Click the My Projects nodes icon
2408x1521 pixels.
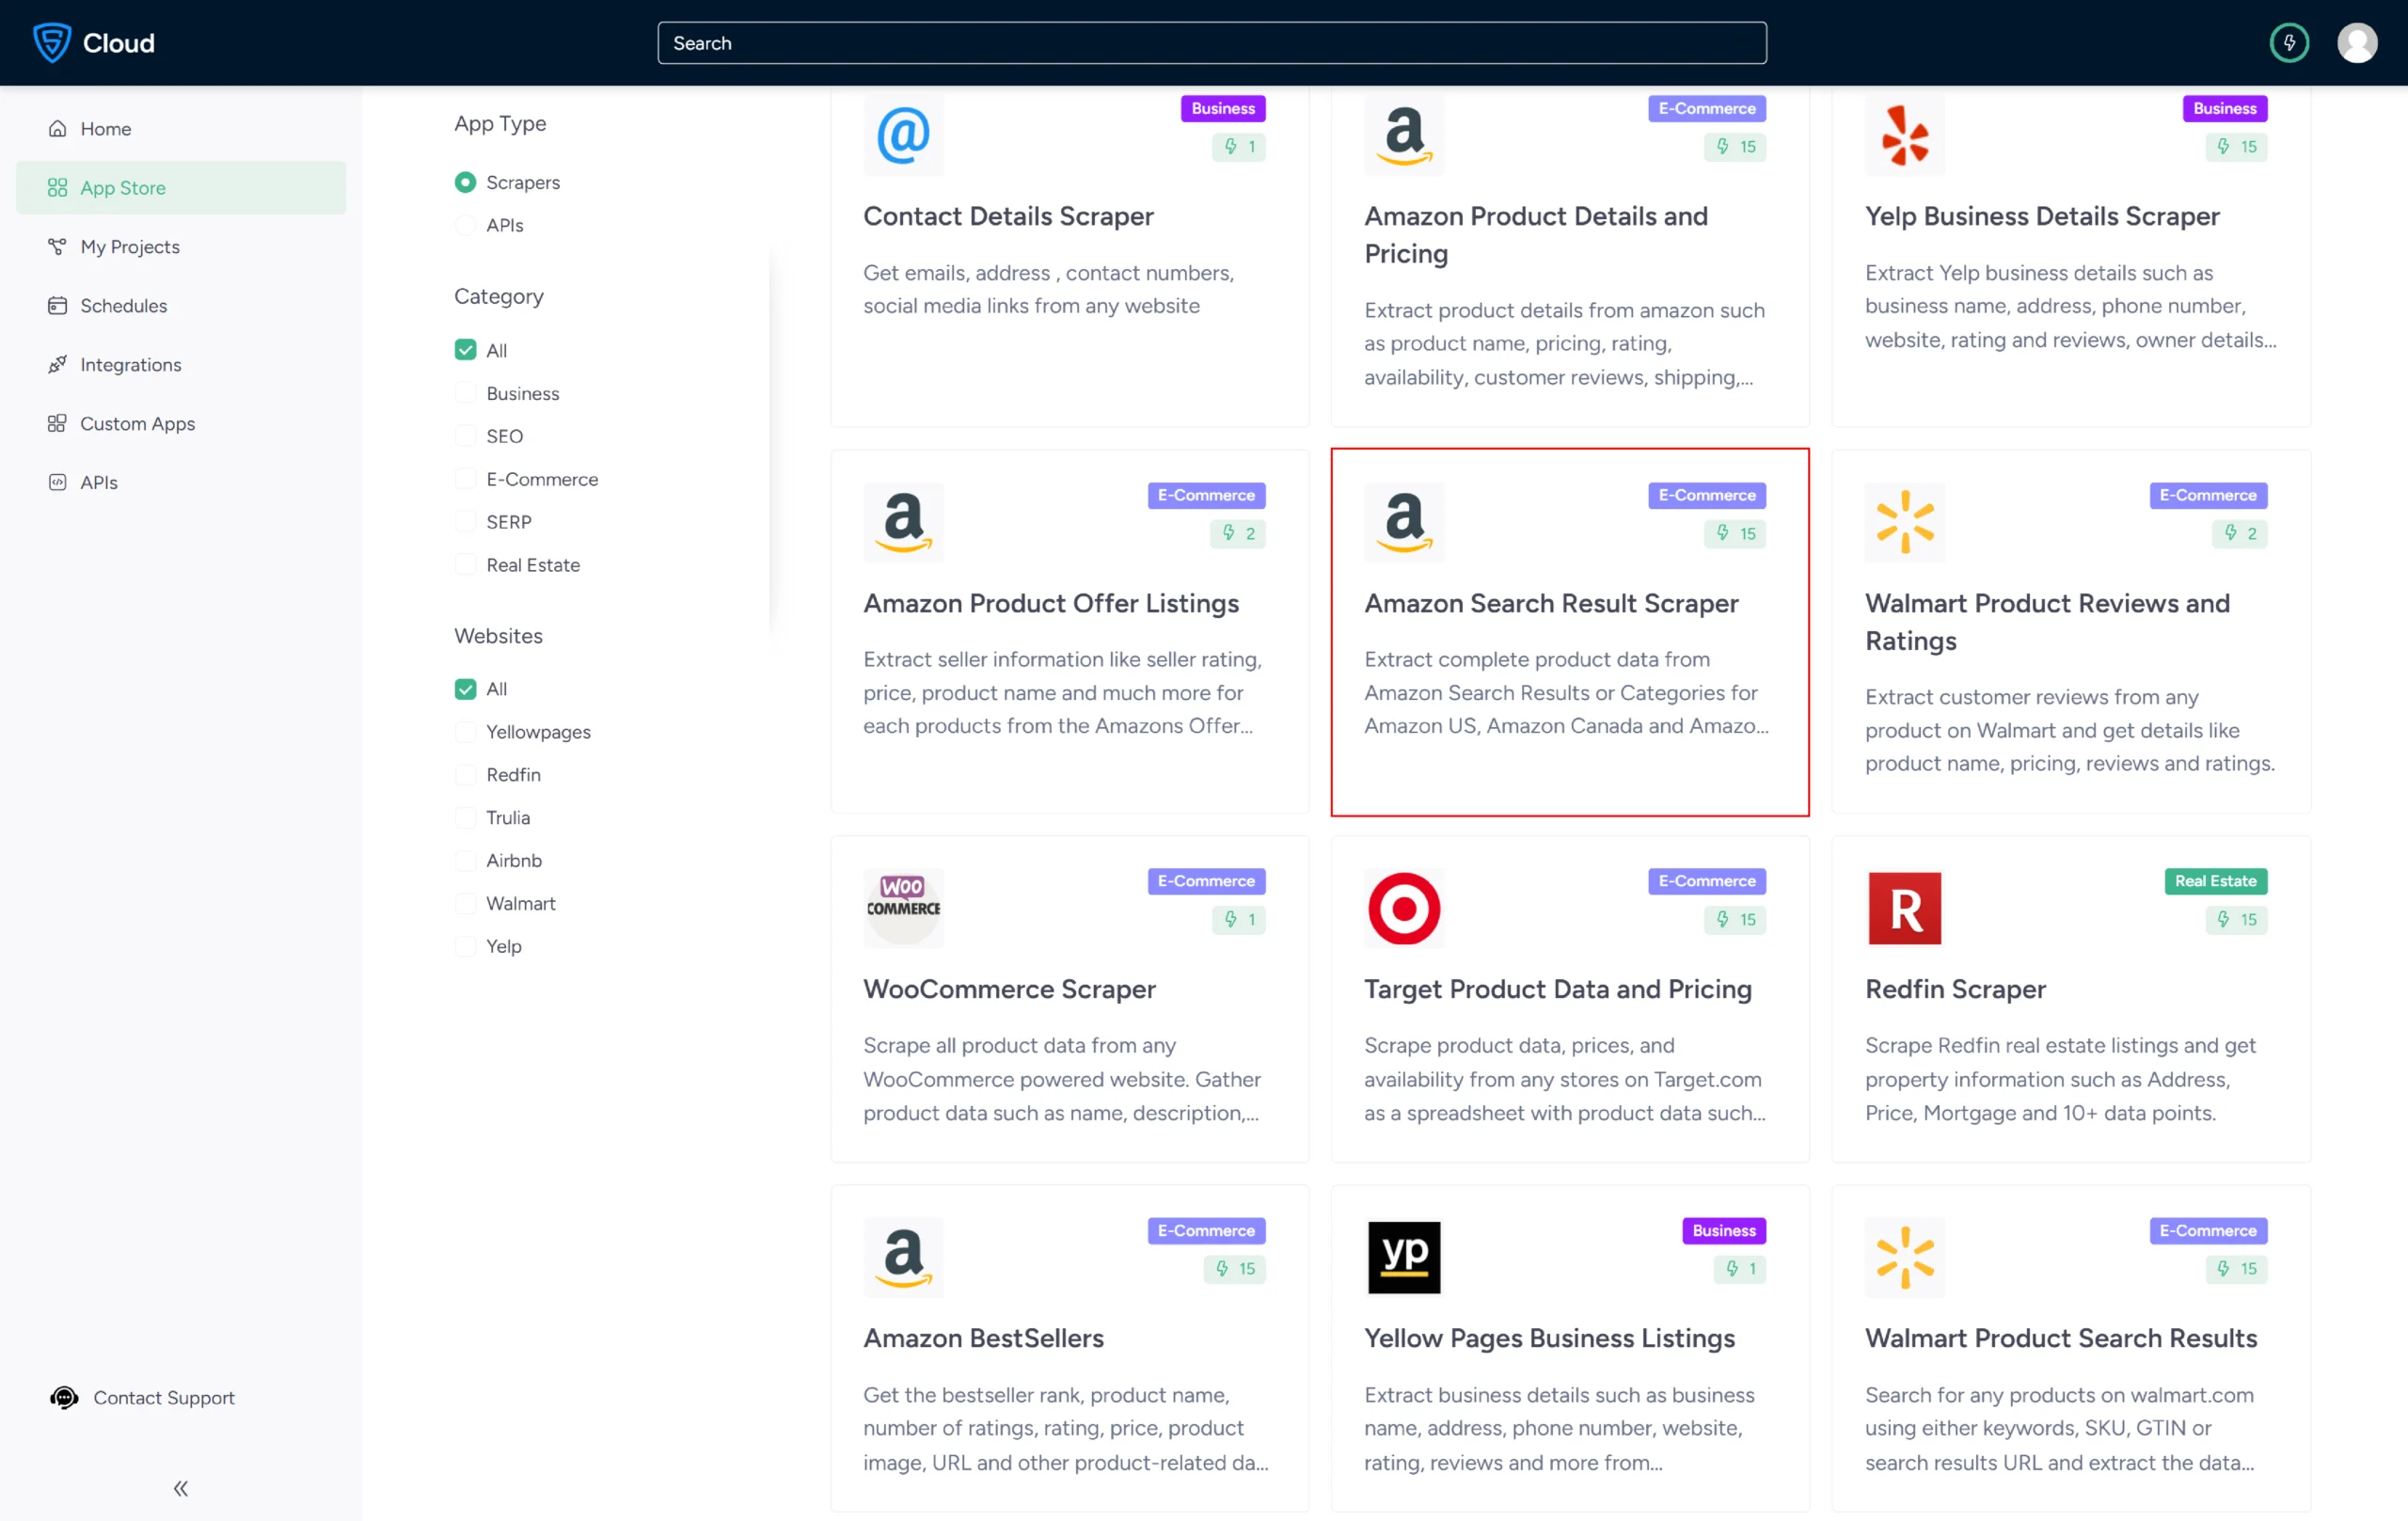coord(58,247)
